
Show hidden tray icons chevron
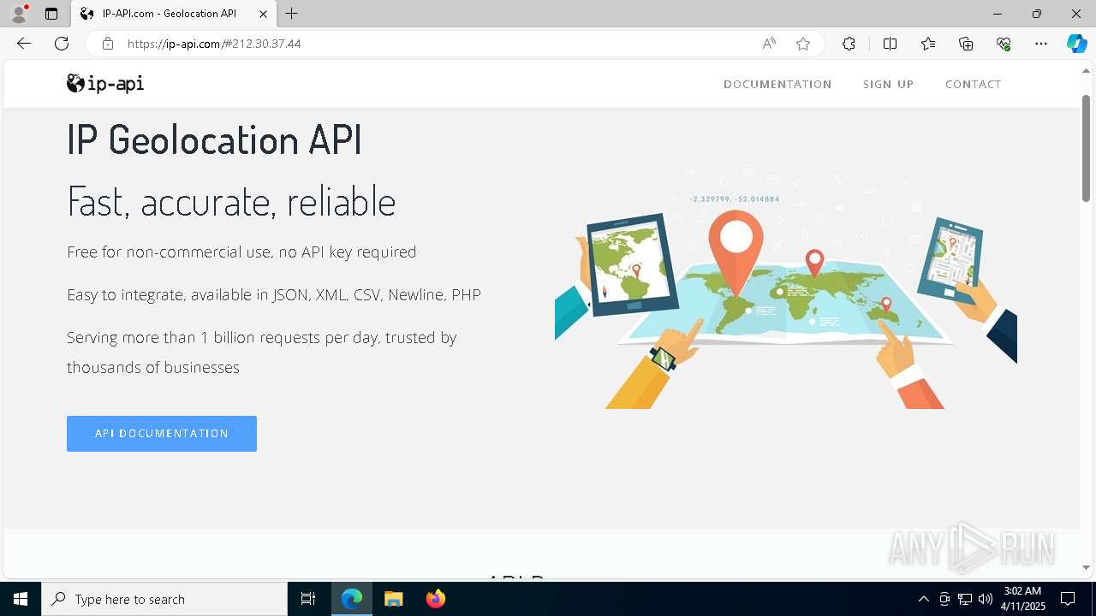point(923,599)
